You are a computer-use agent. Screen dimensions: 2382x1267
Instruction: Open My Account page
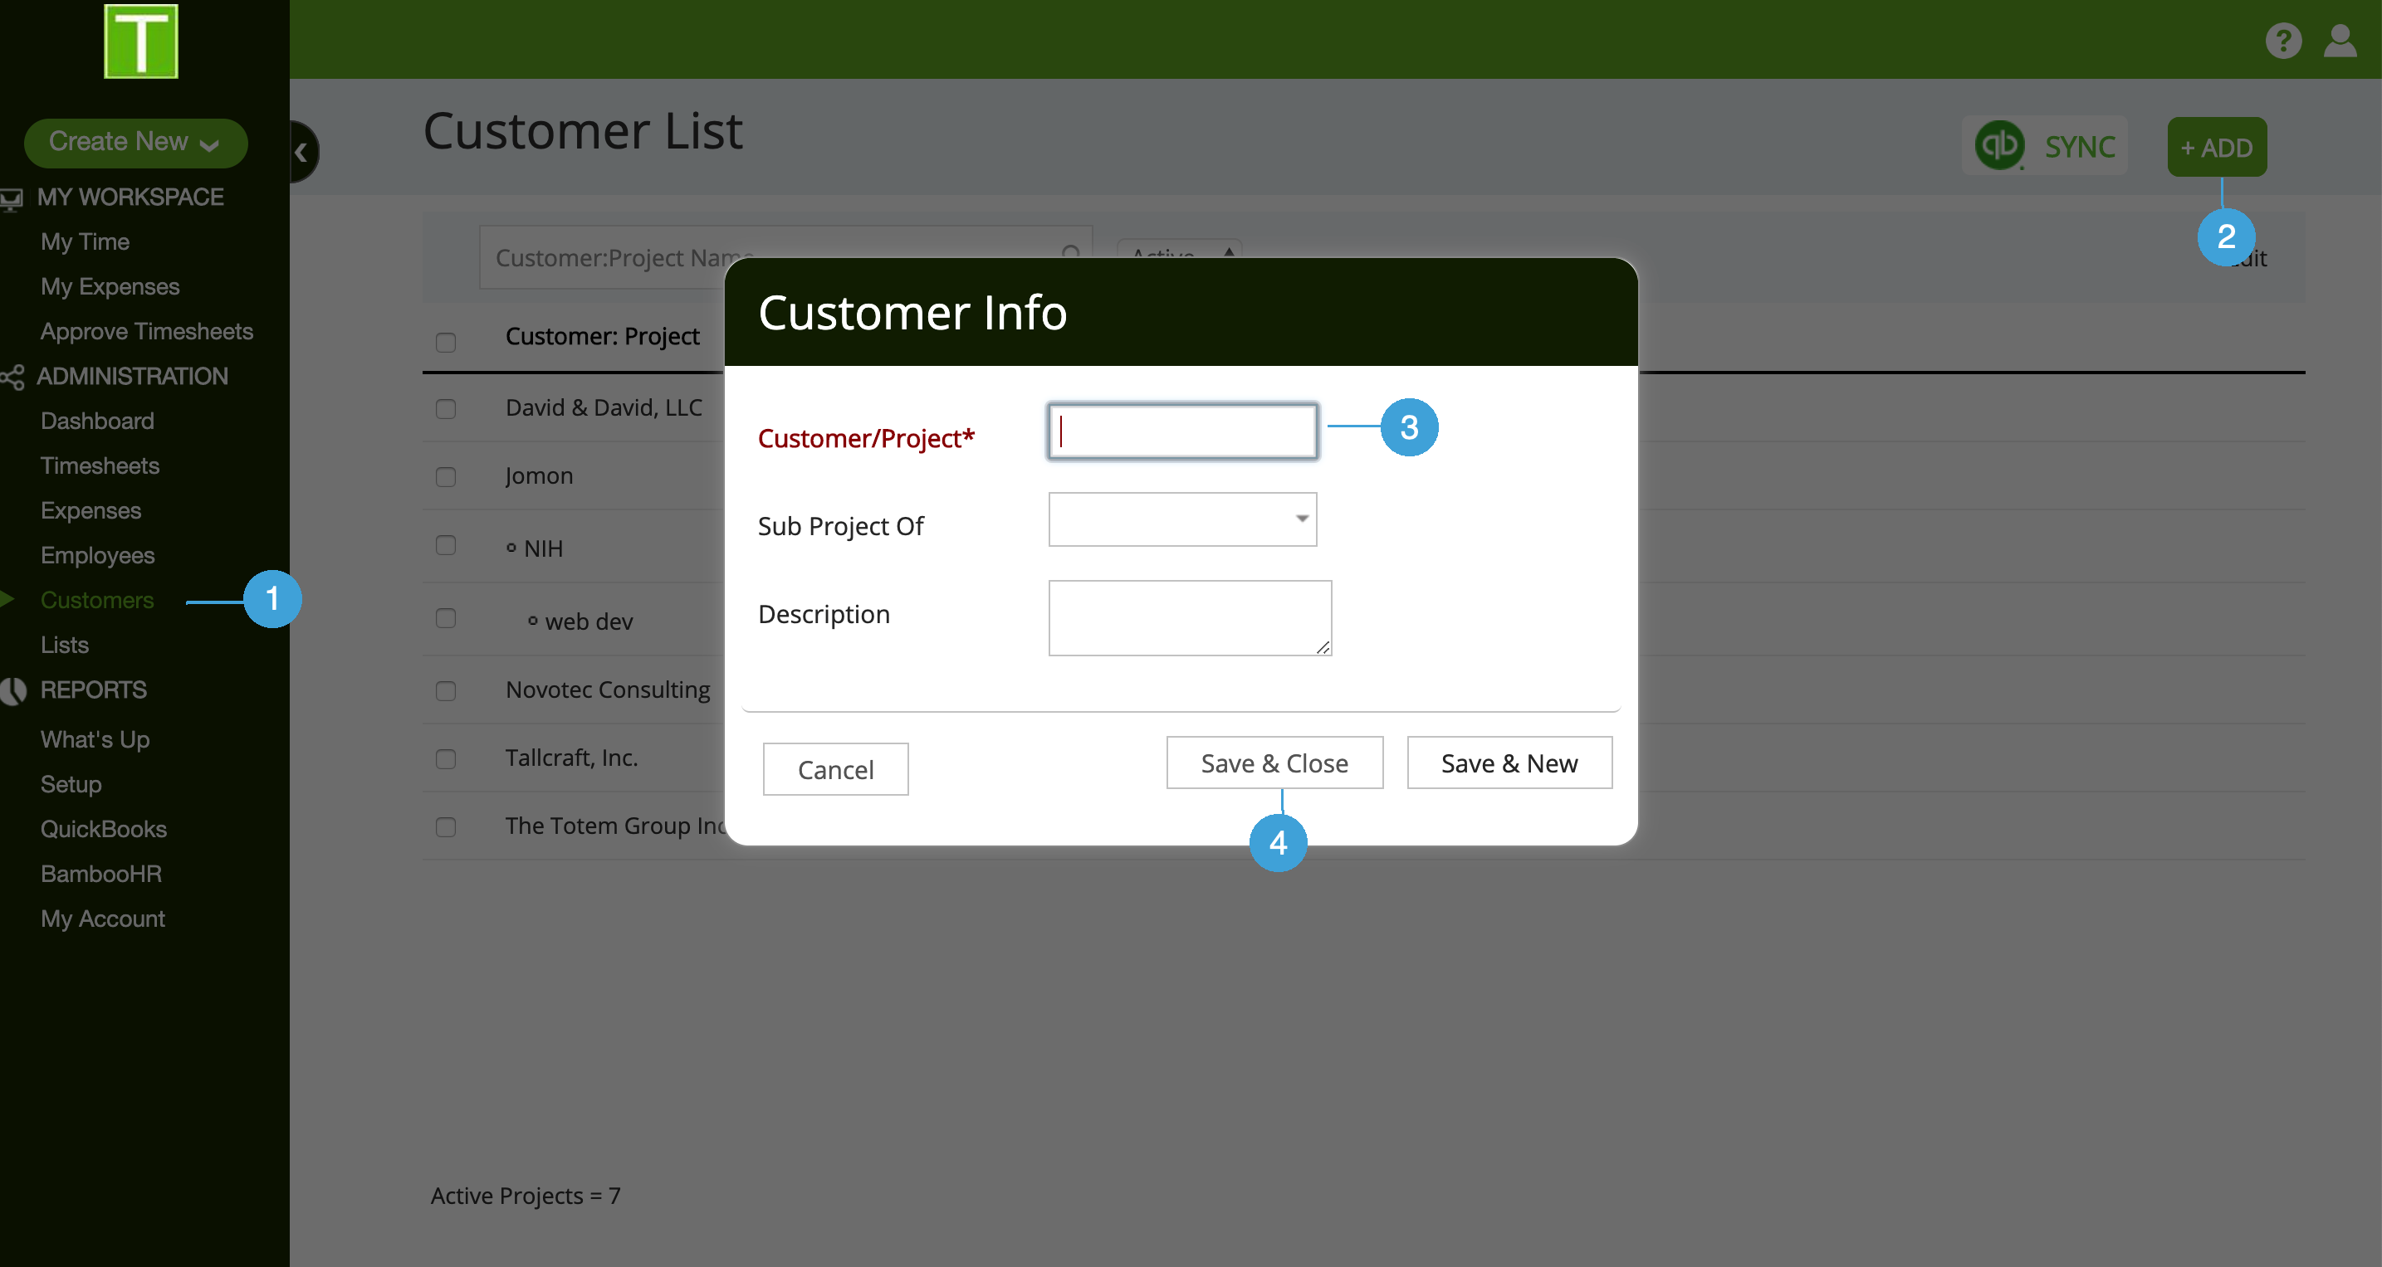(103, 919)
